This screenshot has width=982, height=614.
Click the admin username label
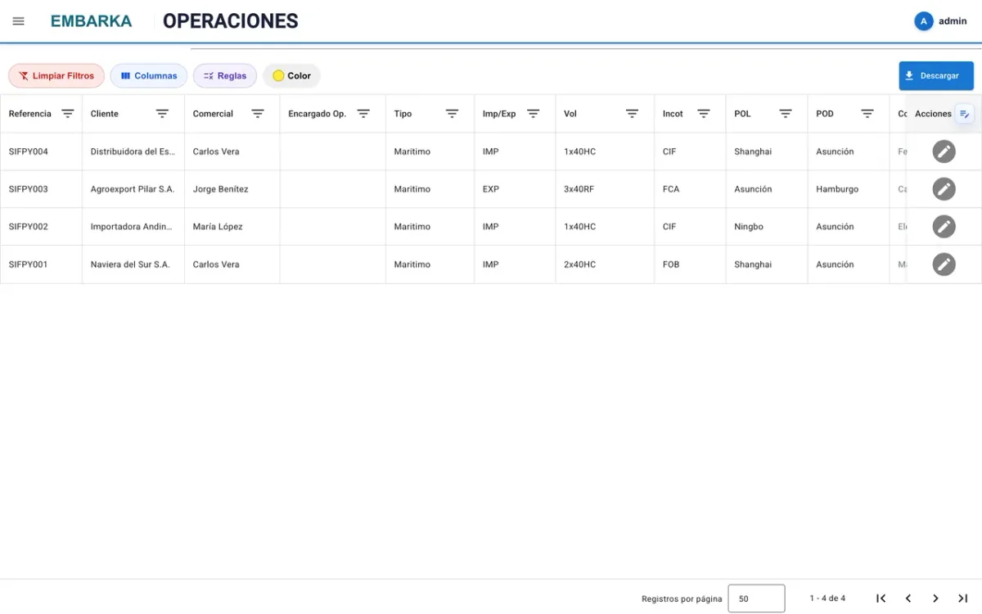coord(953,21)
